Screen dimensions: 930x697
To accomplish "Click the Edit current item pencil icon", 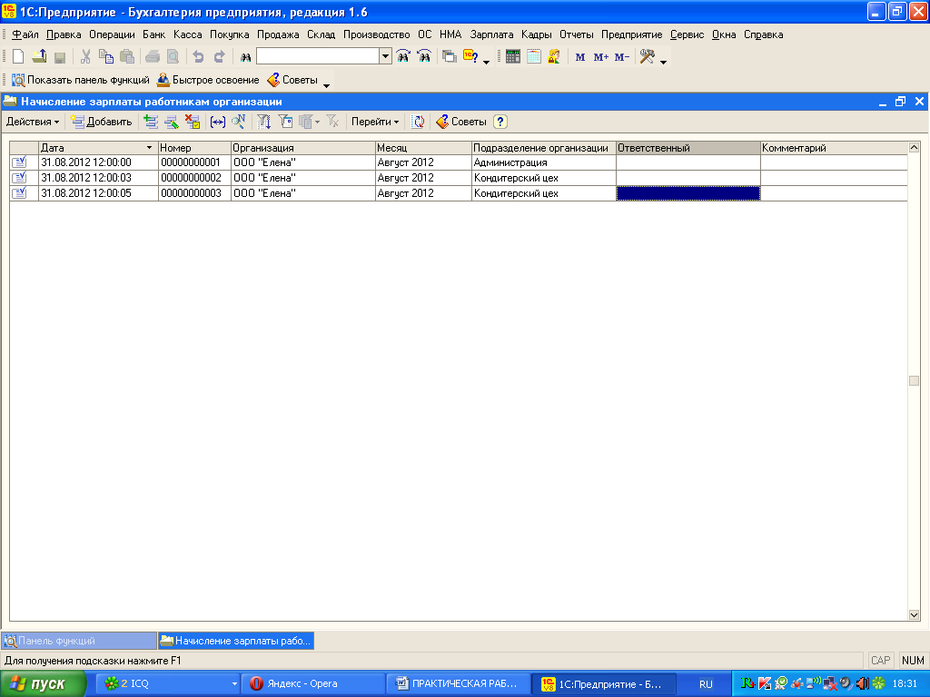I will (x=172, y=123).
